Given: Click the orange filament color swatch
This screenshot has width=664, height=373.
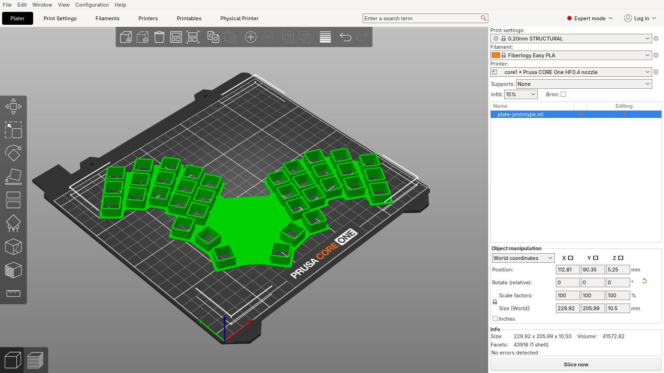Looking at the screenshot, I should coord(496,55).
